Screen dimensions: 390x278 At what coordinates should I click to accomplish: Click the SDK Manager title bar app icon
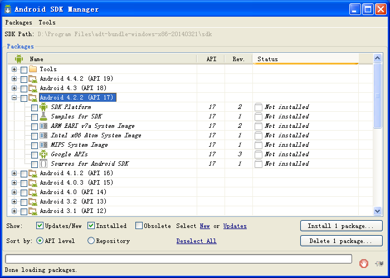click(8, 9)
